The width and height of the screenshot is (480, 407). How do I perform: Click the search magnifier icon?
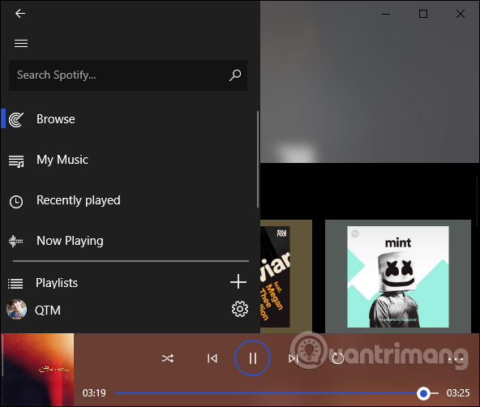click(235, 75)
